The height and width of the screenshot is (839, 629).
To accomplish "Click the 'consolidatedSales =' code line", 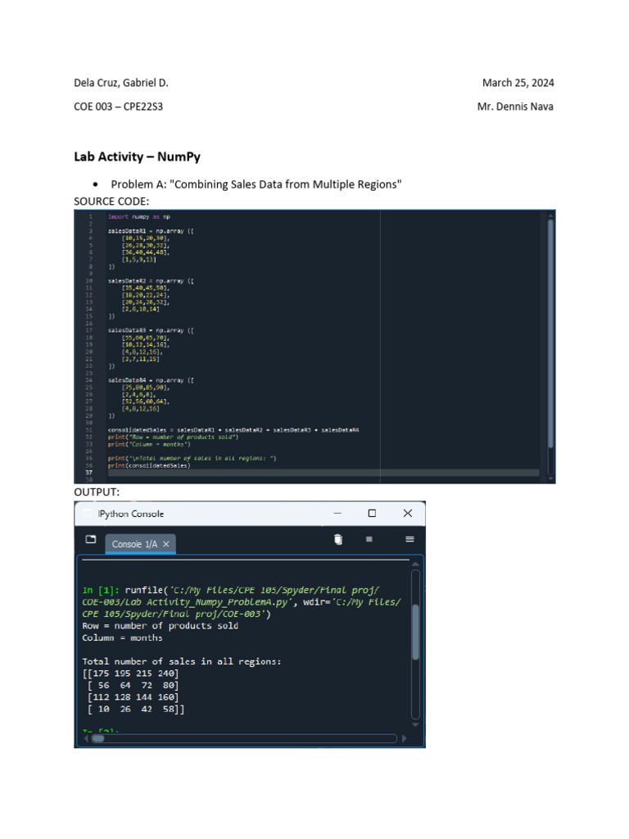I will (233, 429).
